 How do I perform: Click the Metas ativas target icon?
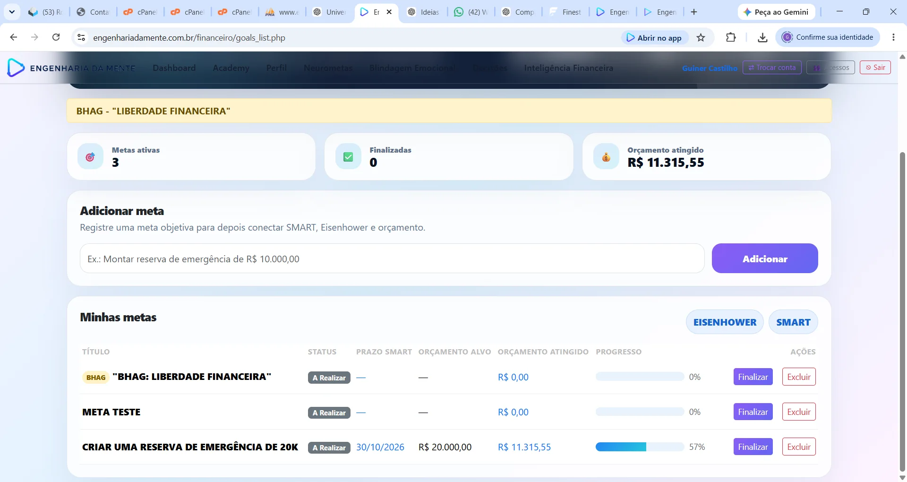tap(90, 156)
